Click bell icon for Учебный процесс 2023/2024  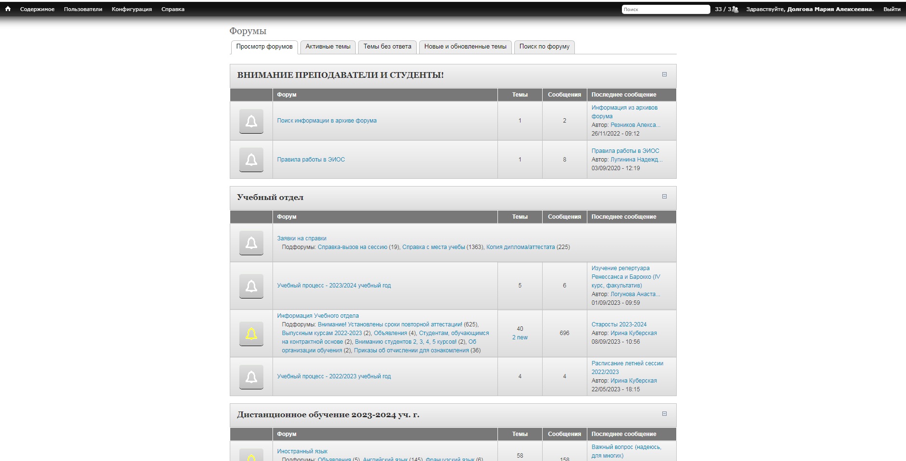click(251, 286)
